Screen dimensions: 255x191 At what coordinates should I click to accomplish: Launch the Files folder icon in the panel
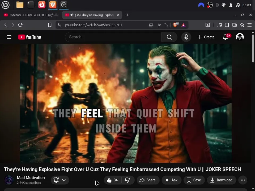(x=20, y=5)
